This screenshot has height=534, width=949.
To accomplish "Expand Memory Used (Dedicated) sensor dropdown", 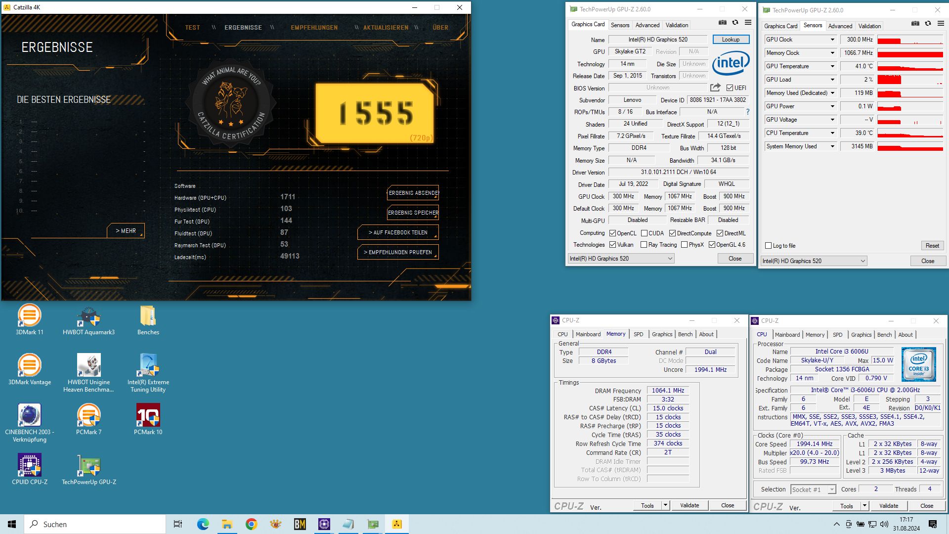I will click(x=832, y=93).
